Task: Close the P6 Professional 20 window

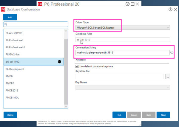Action: (x=138, y=4)
